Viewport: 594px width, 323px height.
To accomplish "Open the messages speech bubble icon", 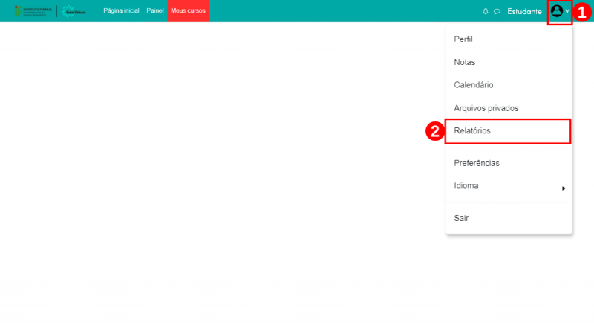I will coord(497,12).
